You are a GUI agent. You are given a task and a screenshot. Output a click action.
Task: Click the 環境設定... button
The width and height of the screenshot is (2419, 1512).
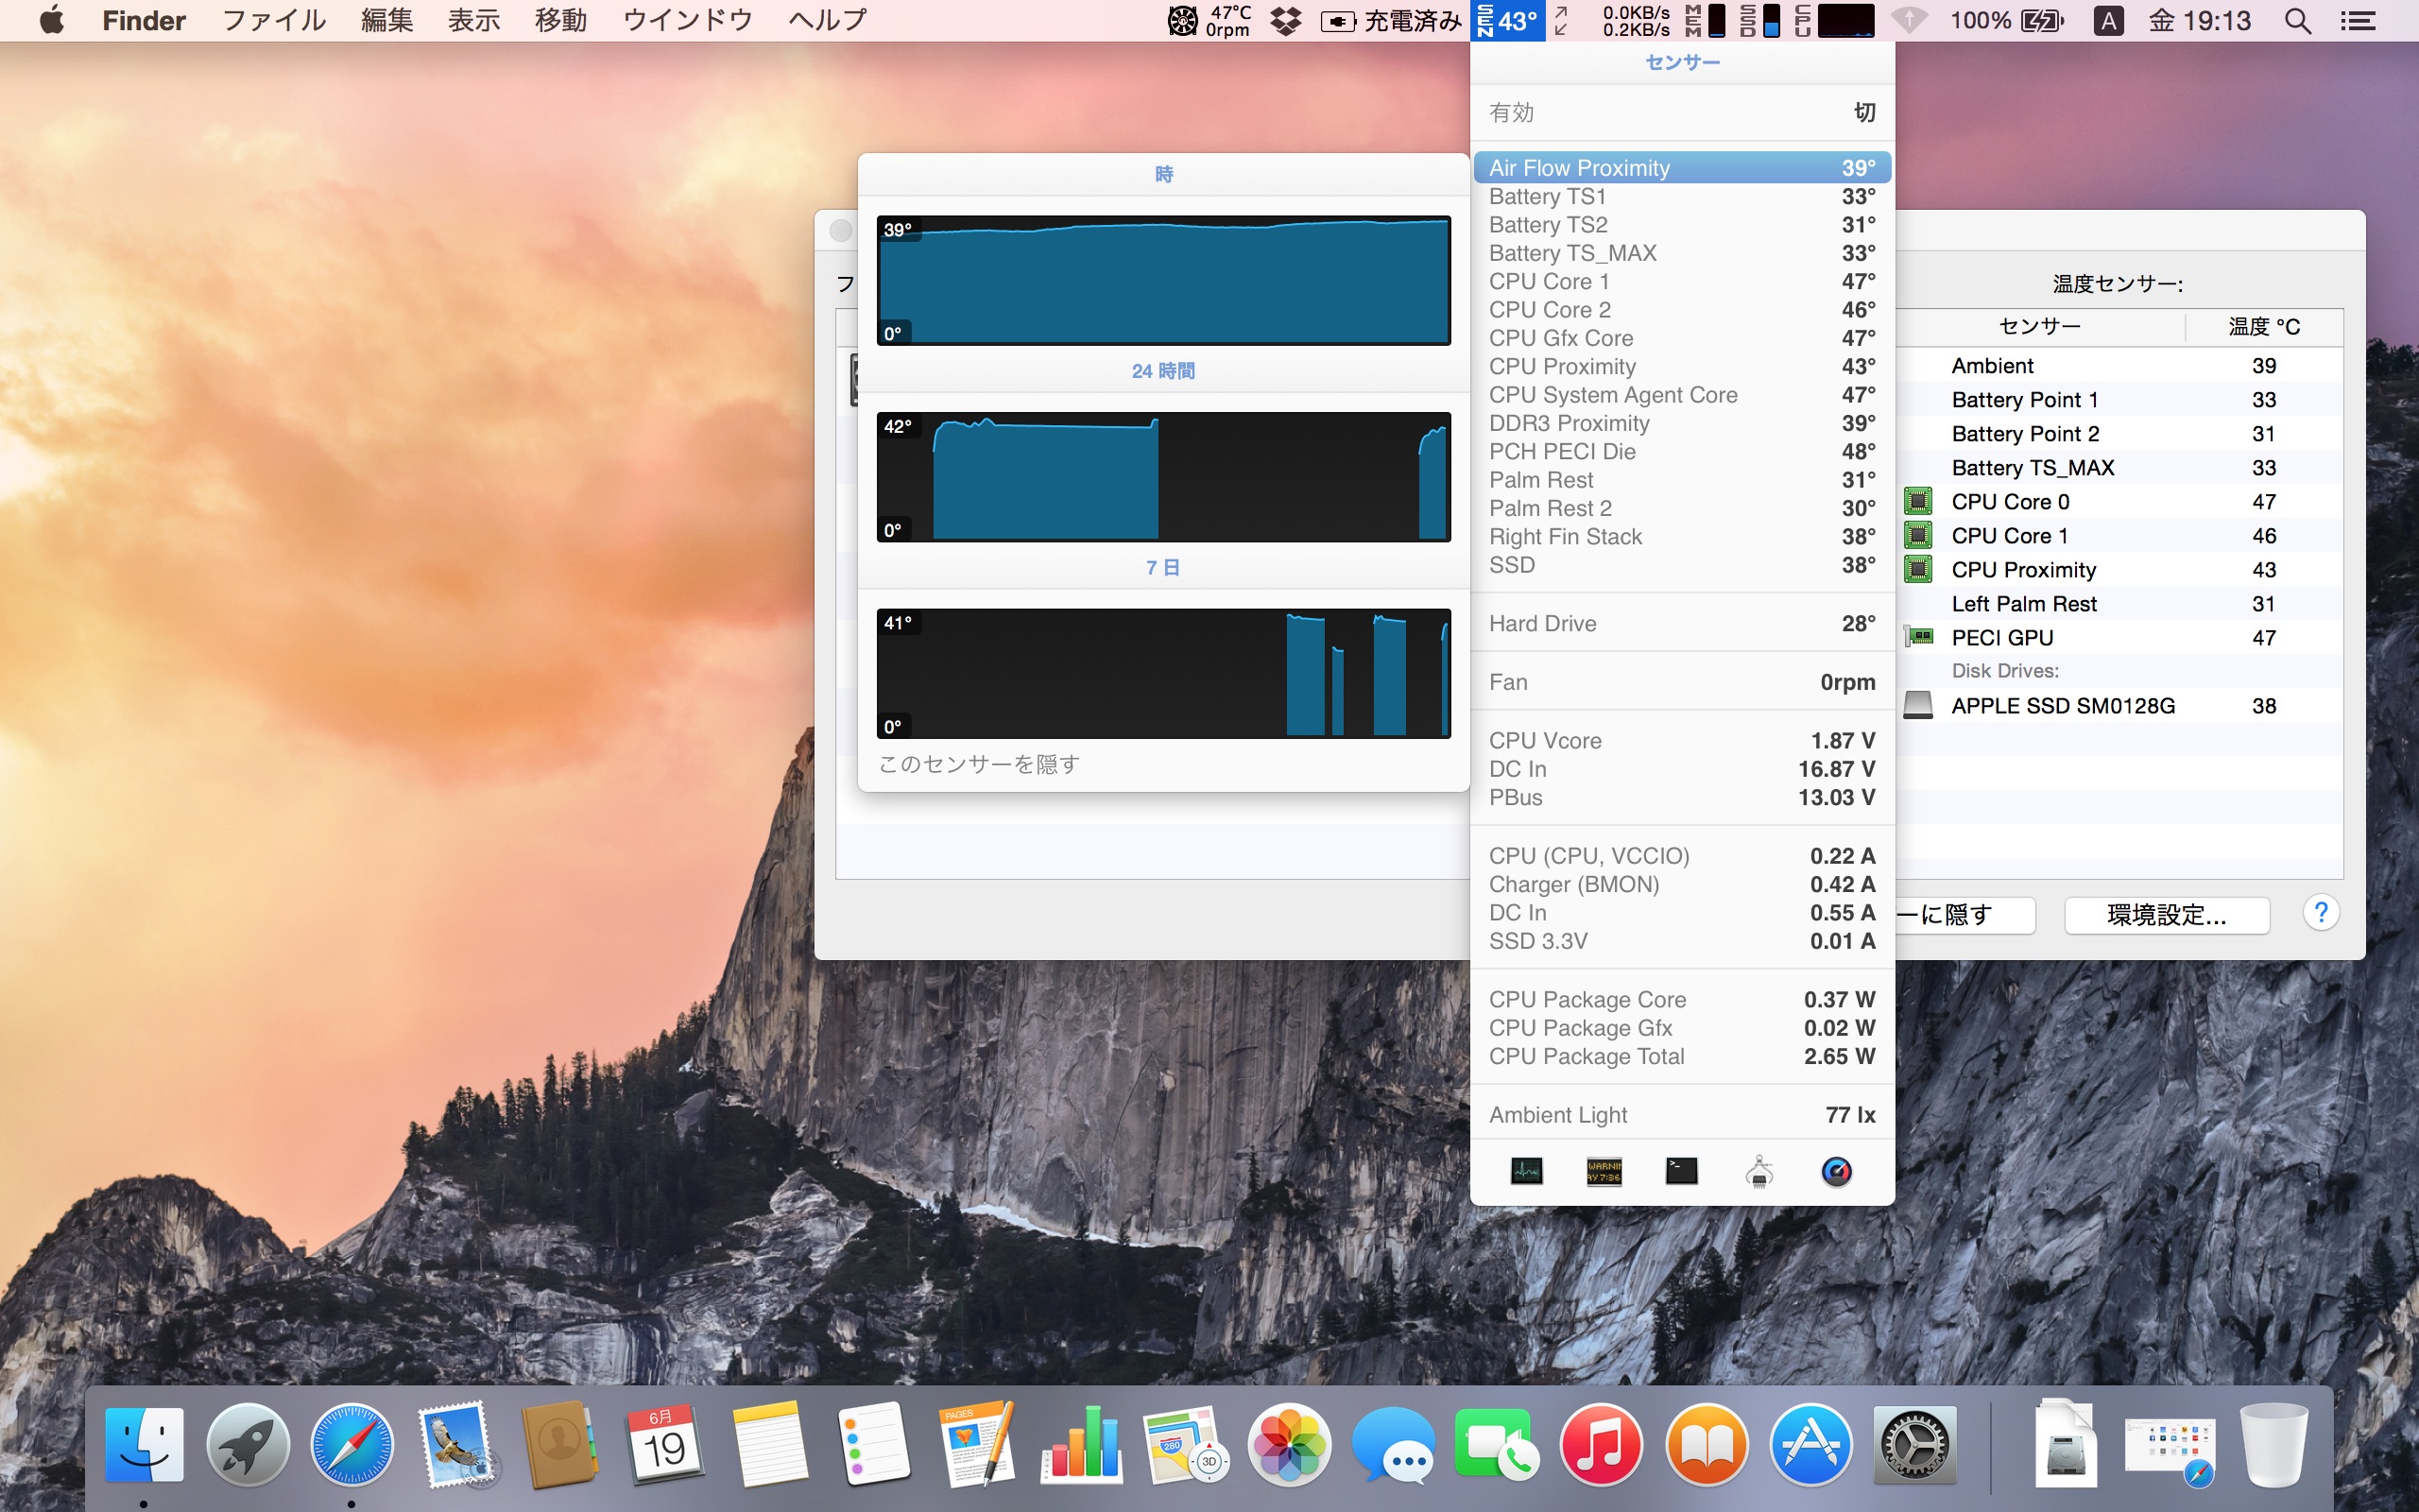[2166, 914]
